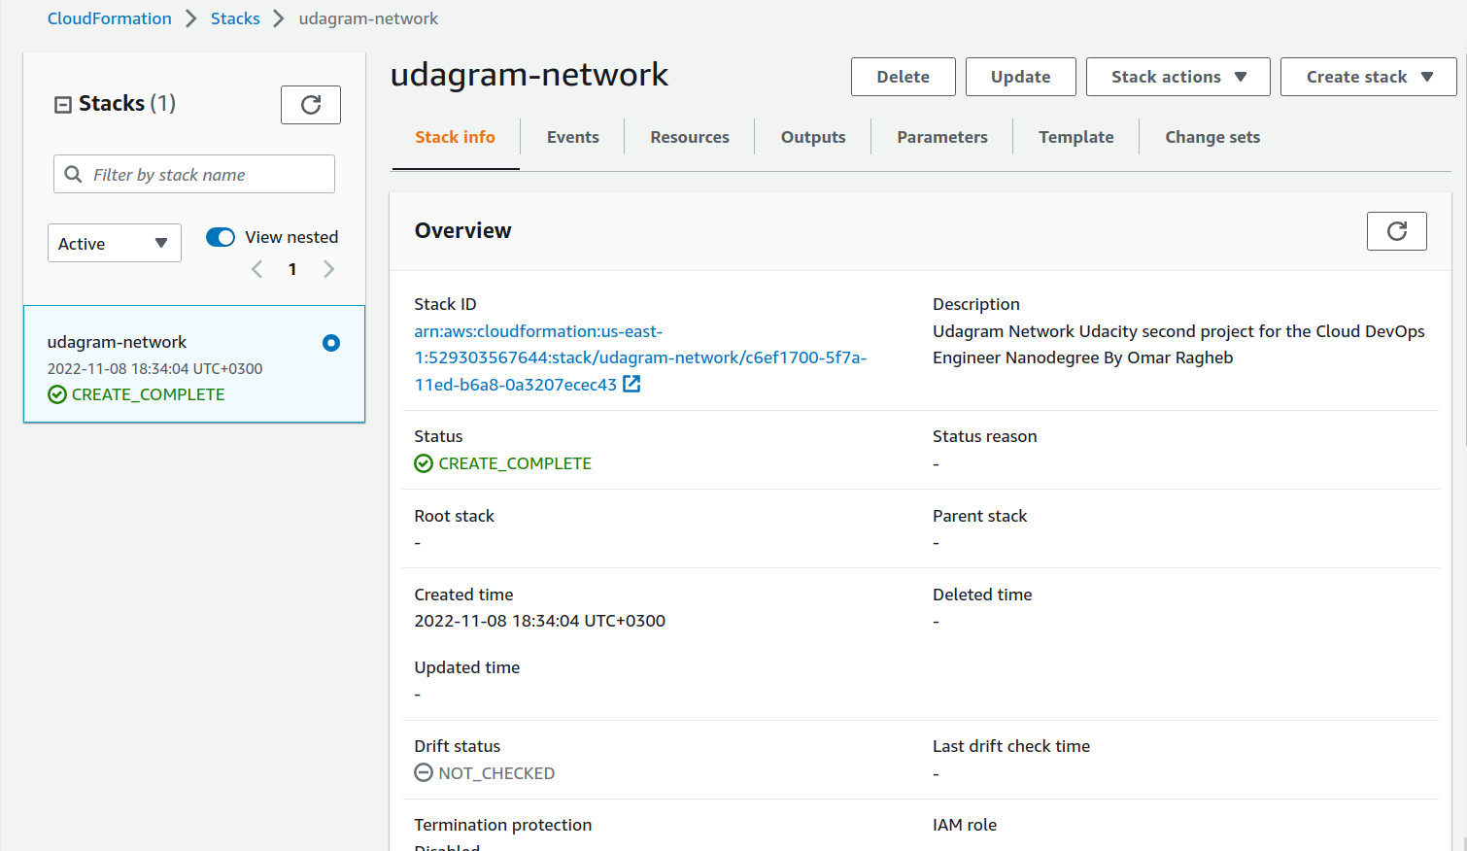Open the Resources tab

point(690,137)
